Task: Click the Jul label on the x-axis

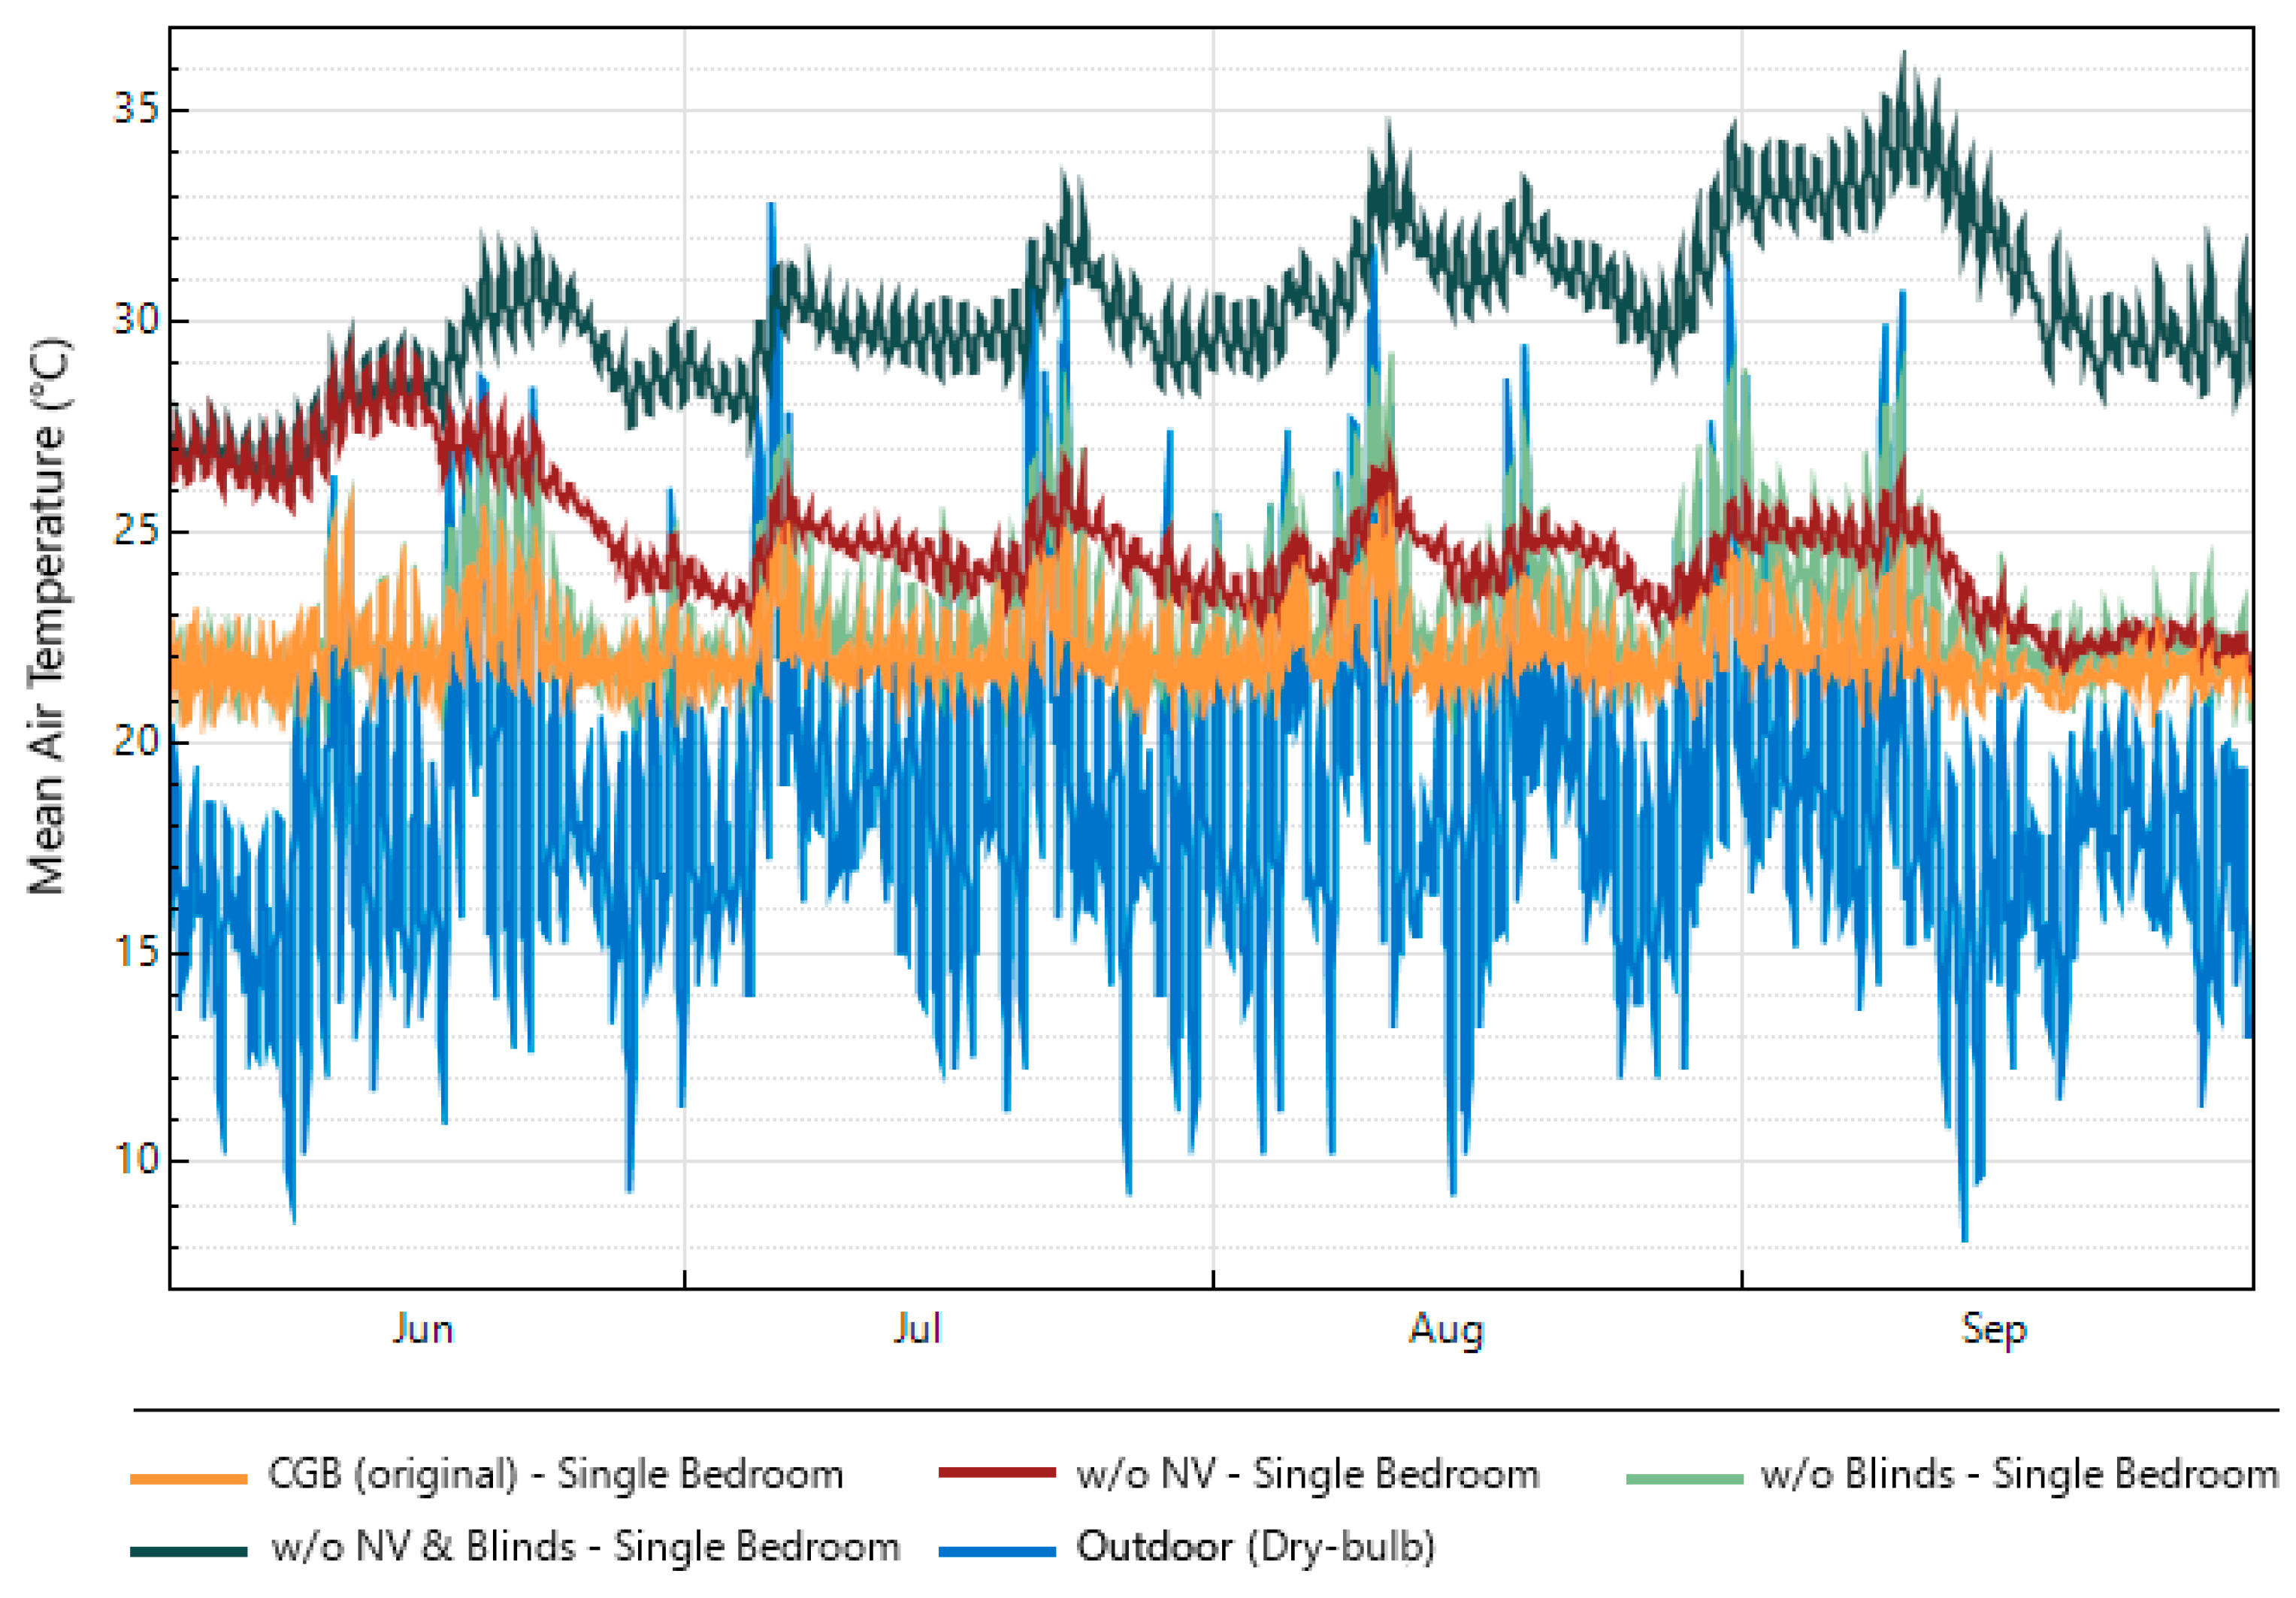Action: tap(917, 1329)
